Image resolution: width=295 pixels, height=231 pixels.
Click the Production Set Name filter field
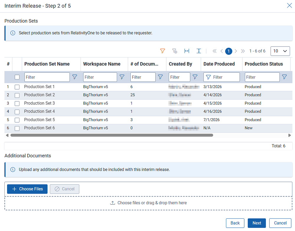point(47,77)
